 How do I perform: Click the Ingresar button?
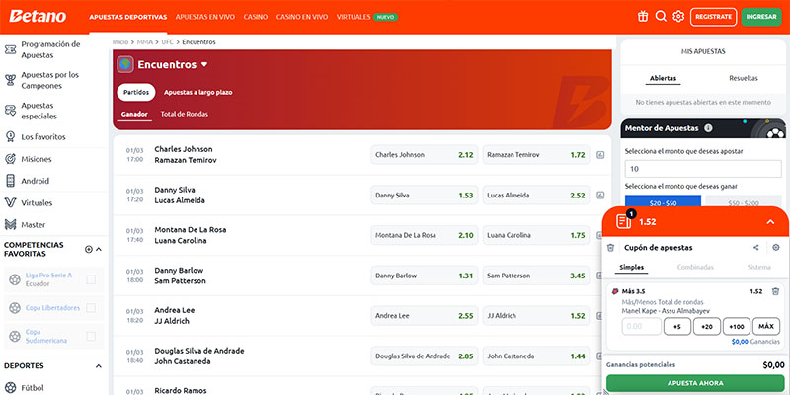761,17
